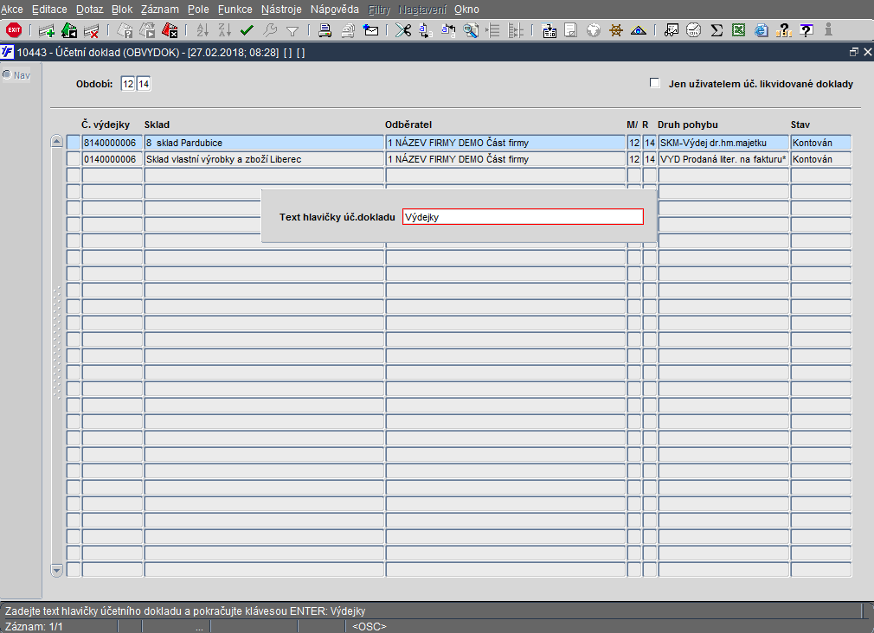Click the tree indent list icon
This screenshot has width=874, height=633.
[x=492, y=30]
